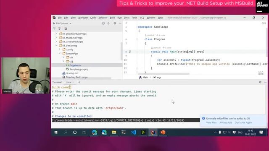Select ci-setup.md in the file tree
The image size is (269, 151).
(x=72, y=73)
